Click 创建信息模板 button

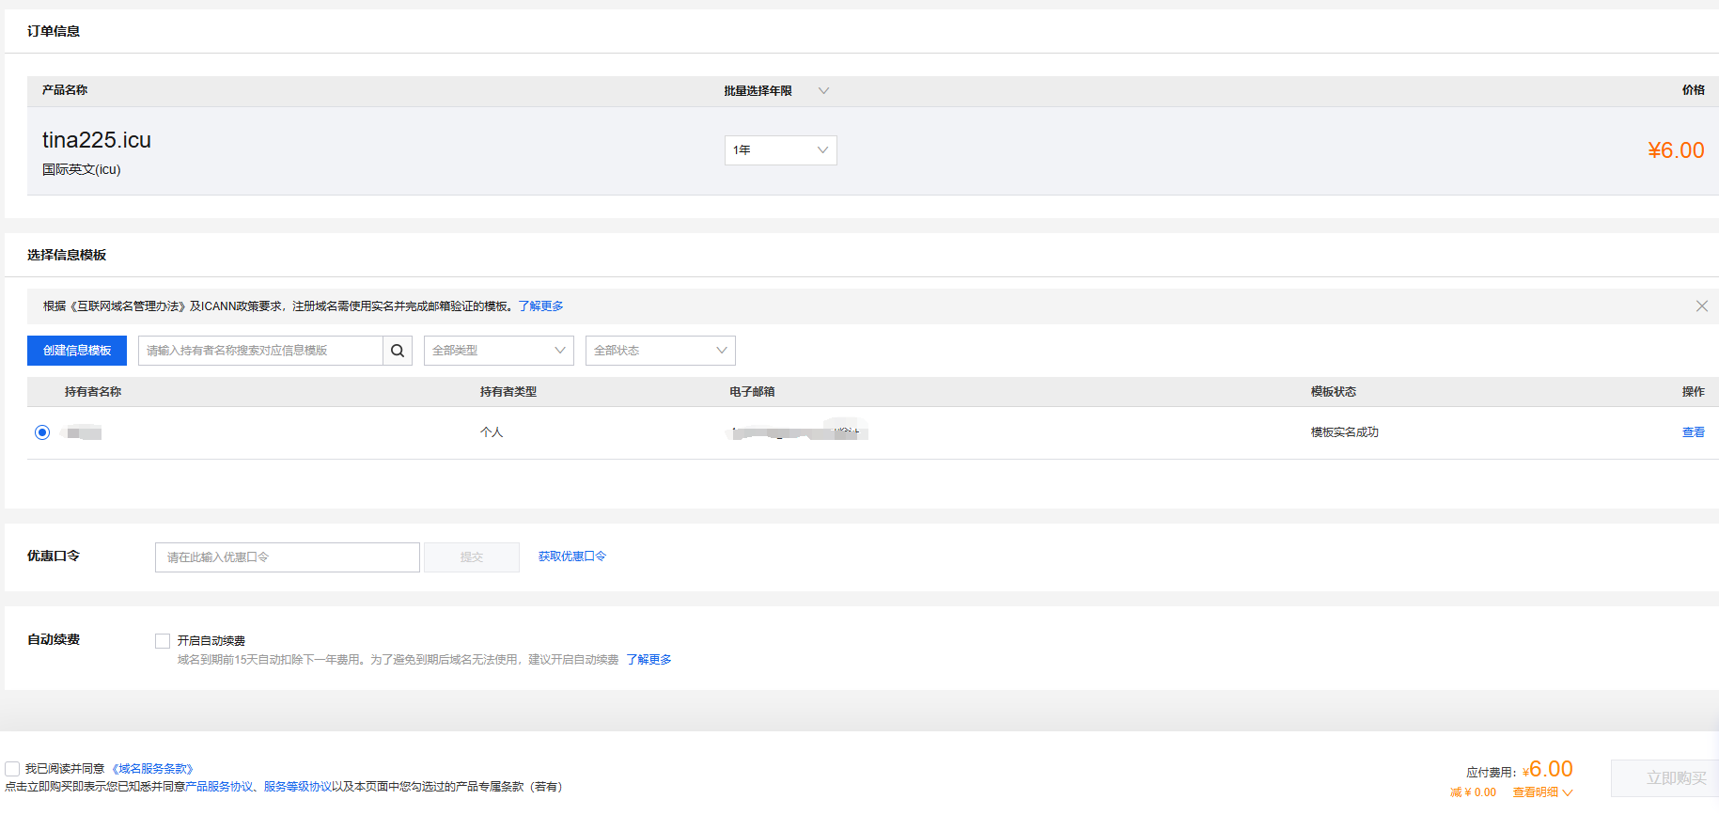click(77, 351)
